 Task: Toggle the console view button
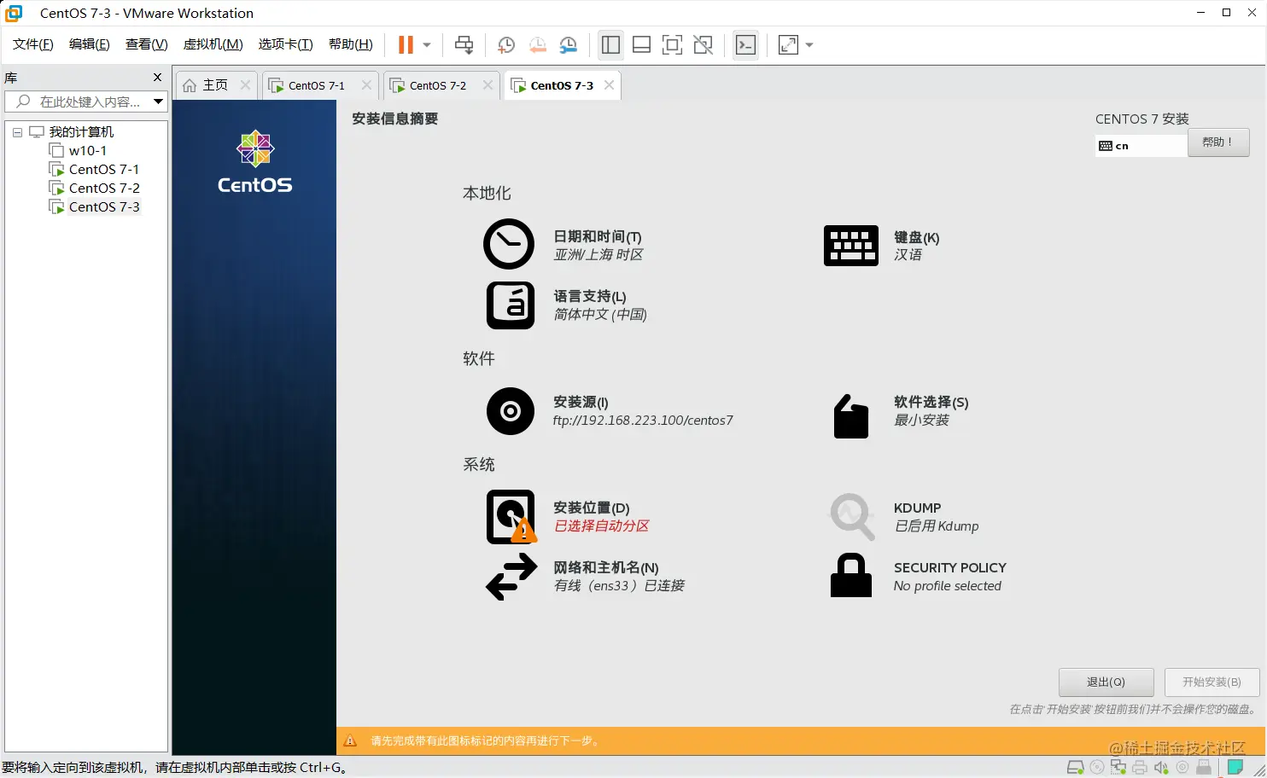point(745,45)
